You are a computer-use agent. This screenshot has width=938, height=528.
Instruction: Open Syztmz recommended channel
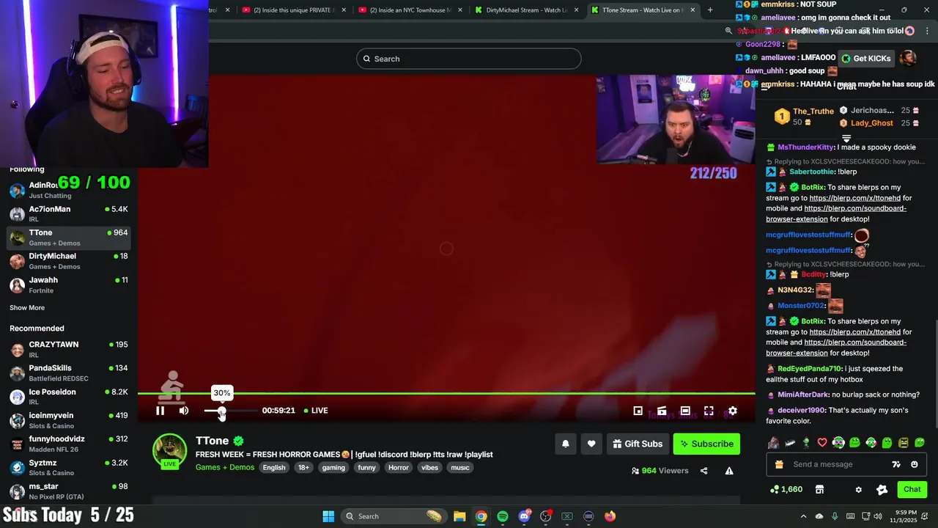pyautogui.click(x=69, y=467)
